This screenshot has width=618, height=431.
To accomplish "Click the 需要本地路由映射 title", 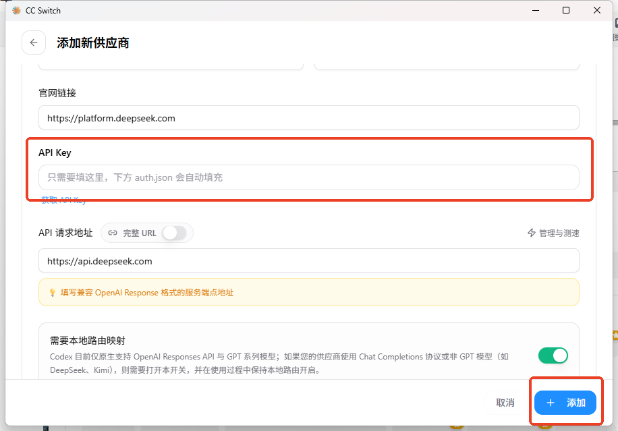I will pyautogui.click(x=88, y=341).
